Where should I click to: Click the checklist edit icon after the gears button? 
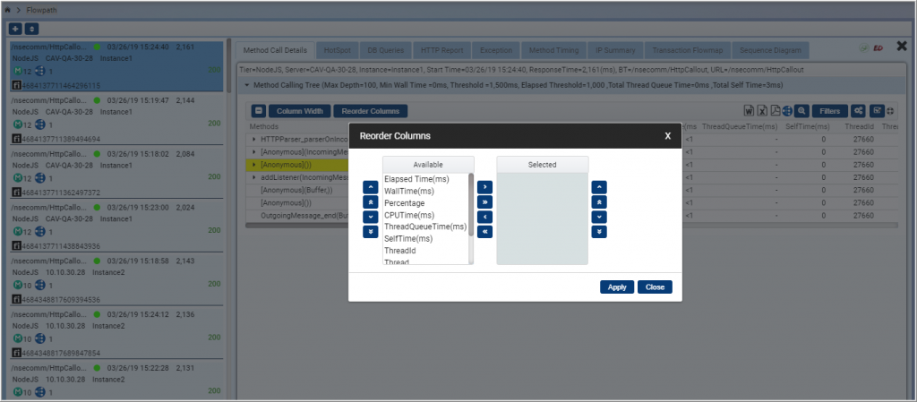pos(877,111)
